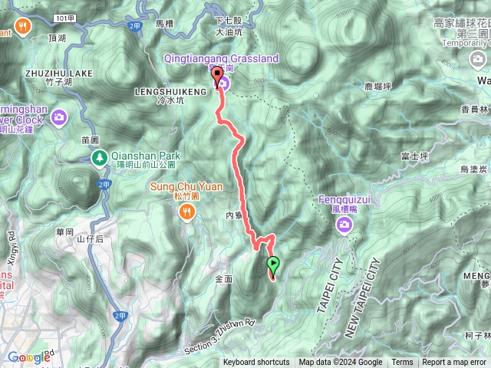Select the Yangmingshan Flower Clock camera pin
491x368 pixels.
point(59,118)
